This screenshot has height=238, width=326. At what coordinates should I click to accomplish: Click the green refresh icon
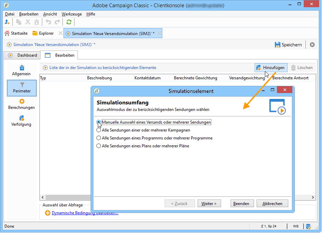coord(69,22)
